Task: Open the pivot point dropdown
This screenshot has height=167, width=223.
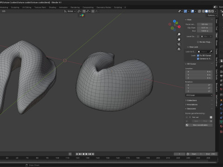Action: pyautogui.click(x=79, y=11)
